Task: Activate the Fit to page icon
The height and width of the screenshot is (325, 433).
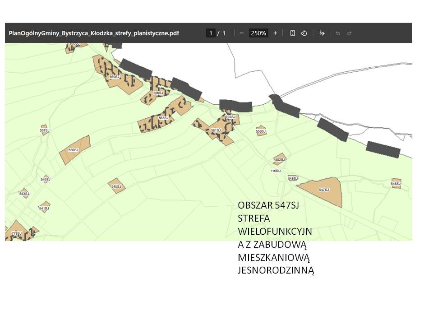Action: (x=292, y=33)
